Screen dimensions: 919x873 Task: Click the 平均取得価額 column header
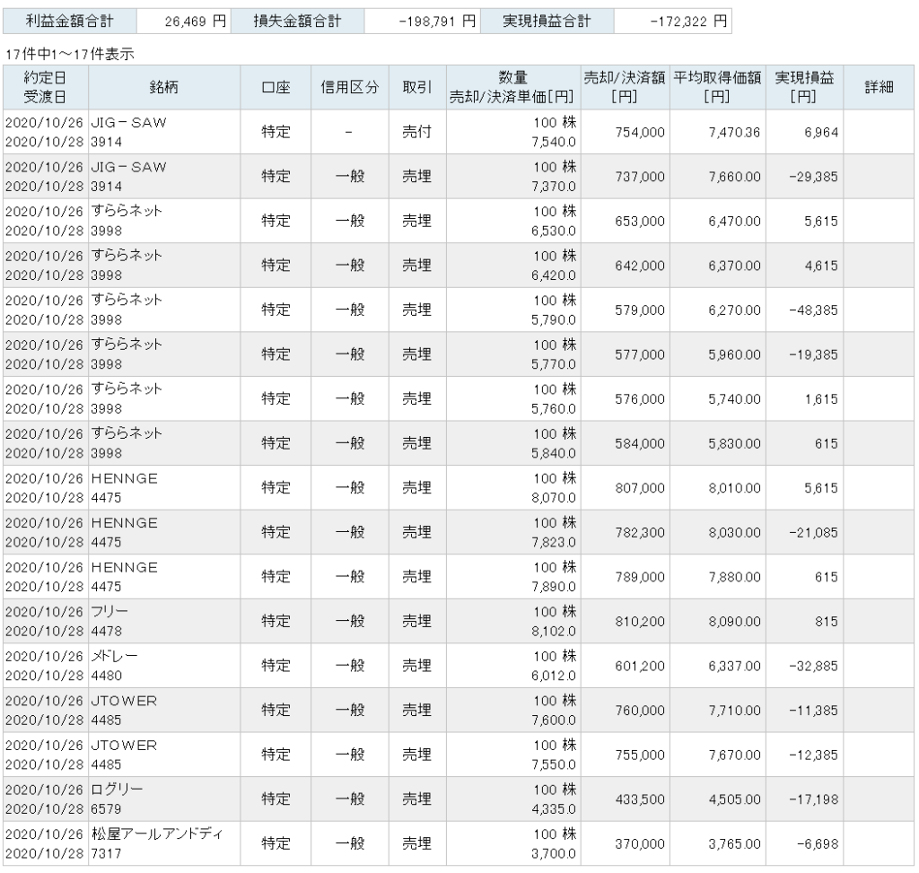[717, 87]
